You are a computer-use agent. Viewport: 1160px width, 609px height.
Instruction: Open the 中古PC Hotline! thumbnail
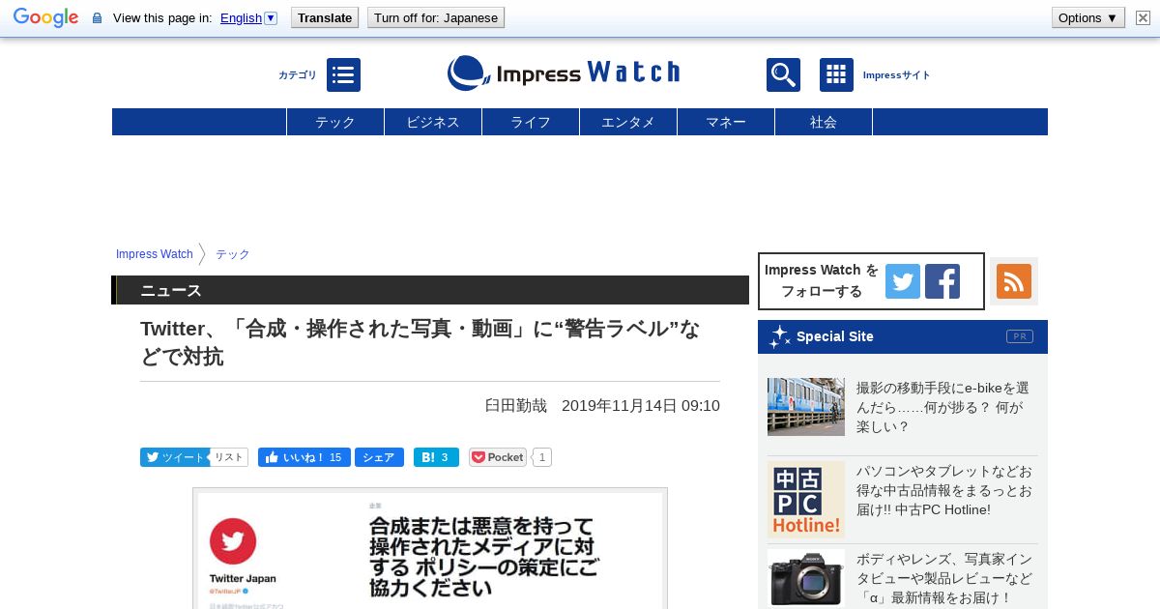tap(806, 500)
